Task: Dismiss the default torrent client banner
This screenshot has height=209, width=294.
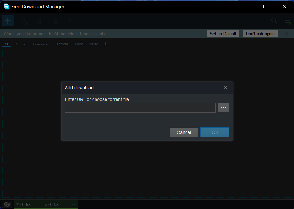Action: tap(286, 34)
